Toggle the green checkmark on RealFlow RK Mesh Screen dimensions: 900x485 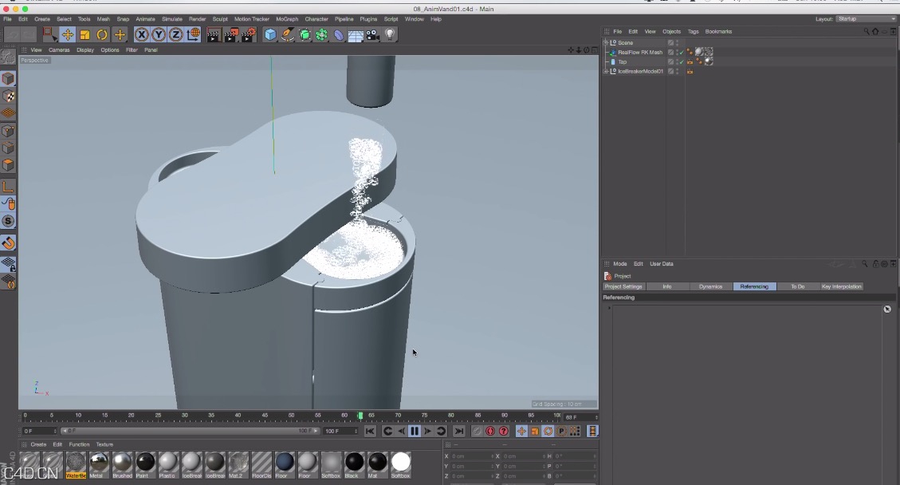(682, 52)
